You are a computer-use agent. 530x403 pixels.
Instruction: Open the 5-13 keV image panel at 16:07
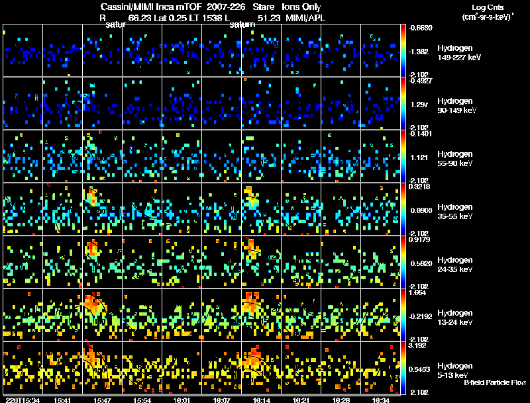click(x=221, y=368)
